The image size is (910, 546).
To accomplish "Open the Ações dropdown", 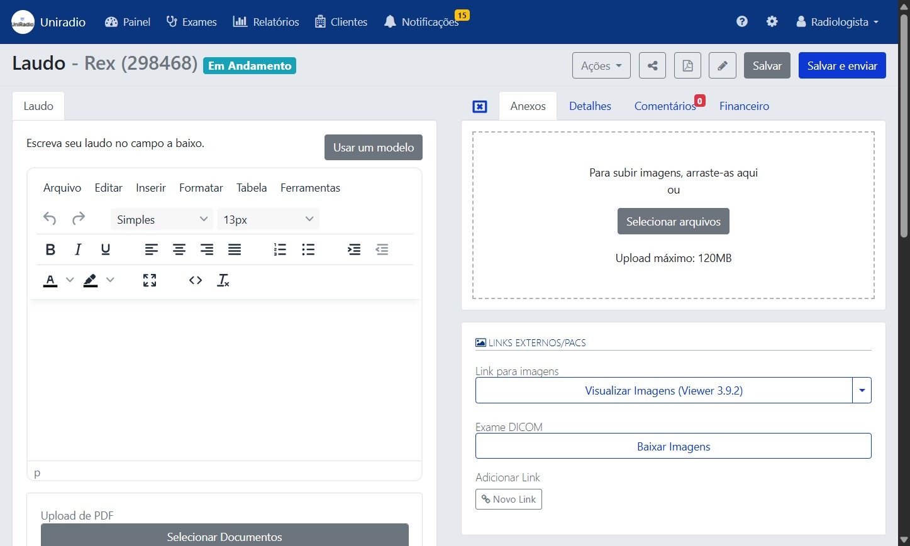I will point(601,65).
